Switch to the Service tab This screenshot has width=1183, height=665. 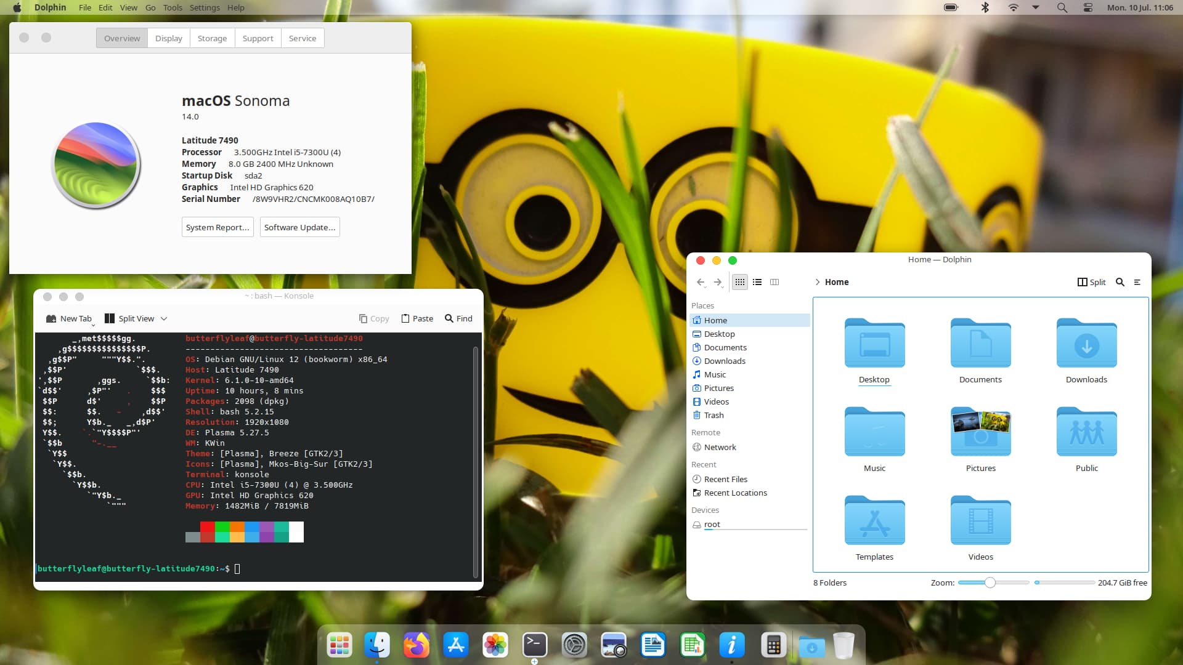pos(303,38)
